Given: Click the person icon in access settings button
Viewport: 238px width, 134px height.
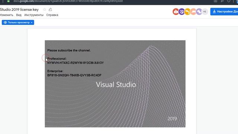Looking at the screenshot, I should 214,12.
